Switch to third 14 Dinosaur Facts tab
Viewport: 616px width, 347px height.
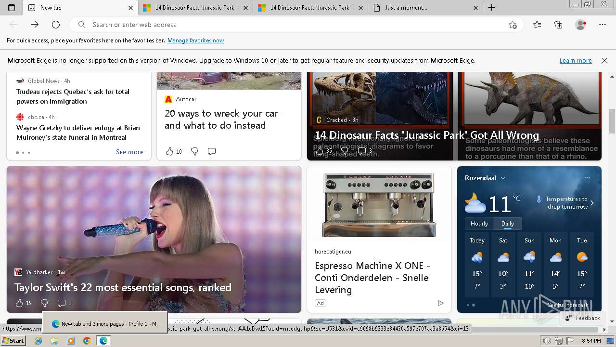[310, 8]
